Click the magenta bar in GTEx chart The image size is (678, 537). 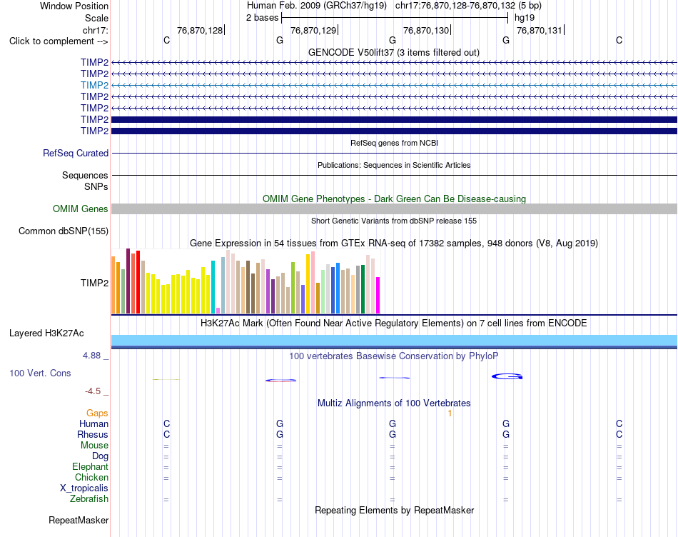coord(378,295)
